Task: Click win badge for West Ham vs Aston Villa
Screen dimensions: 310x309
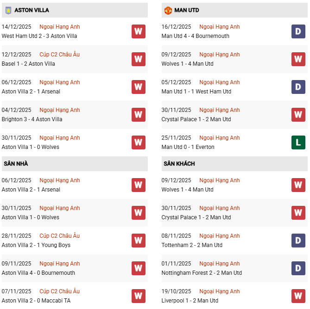Action: 138,31
